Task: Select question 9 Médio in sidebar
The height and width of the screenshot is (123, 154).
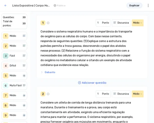Action: [14, 115]
